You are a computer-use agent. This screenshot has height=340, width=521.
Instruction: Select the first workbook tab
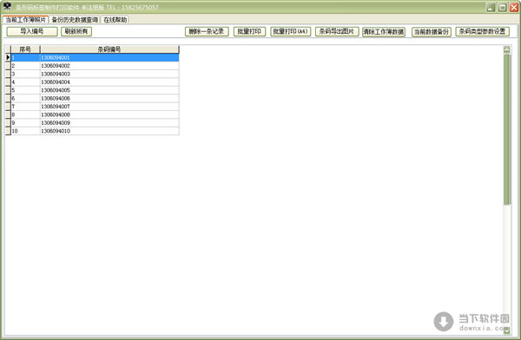point(25,20)
